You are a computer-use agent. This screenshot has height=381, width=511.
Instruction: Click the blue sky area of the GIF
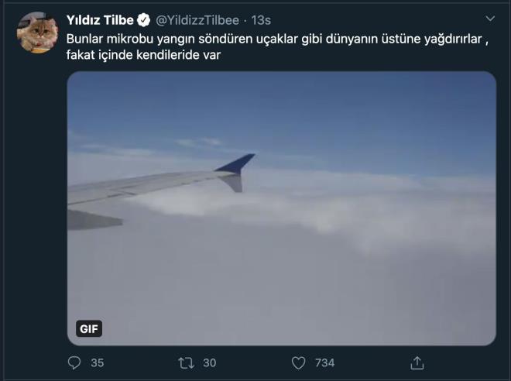(326, 108)
